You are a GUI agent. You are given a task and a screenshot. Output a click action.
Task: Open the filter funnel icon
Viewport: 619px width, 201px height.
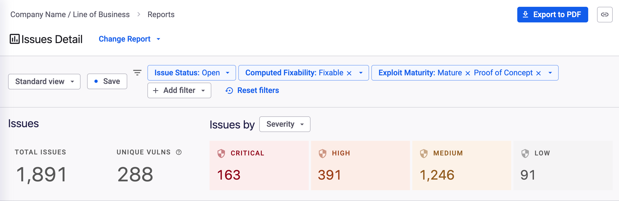coord(137,73)
